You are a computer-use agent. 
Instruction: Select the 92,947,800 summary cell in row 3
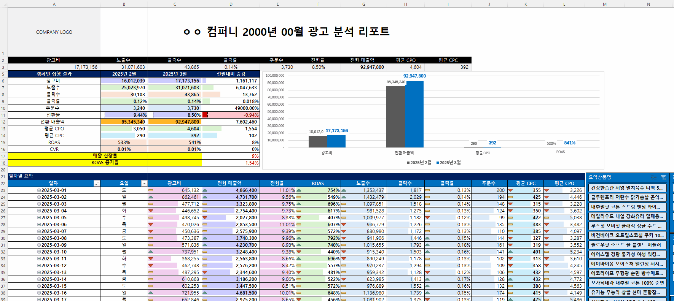(364, 67)
